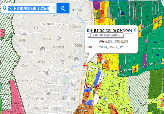Click the UTM value 667816.8, 1542173.3, 47N
The height and width of the screenshot is (114, 164).
point(111,47)
